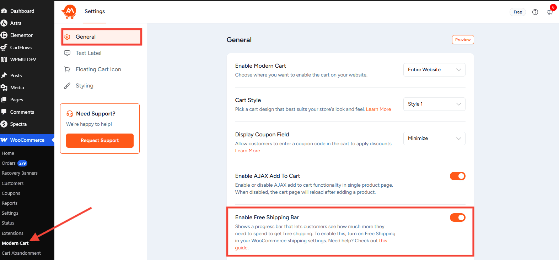Open the Extensions submenu item

[x=12, y=233]
